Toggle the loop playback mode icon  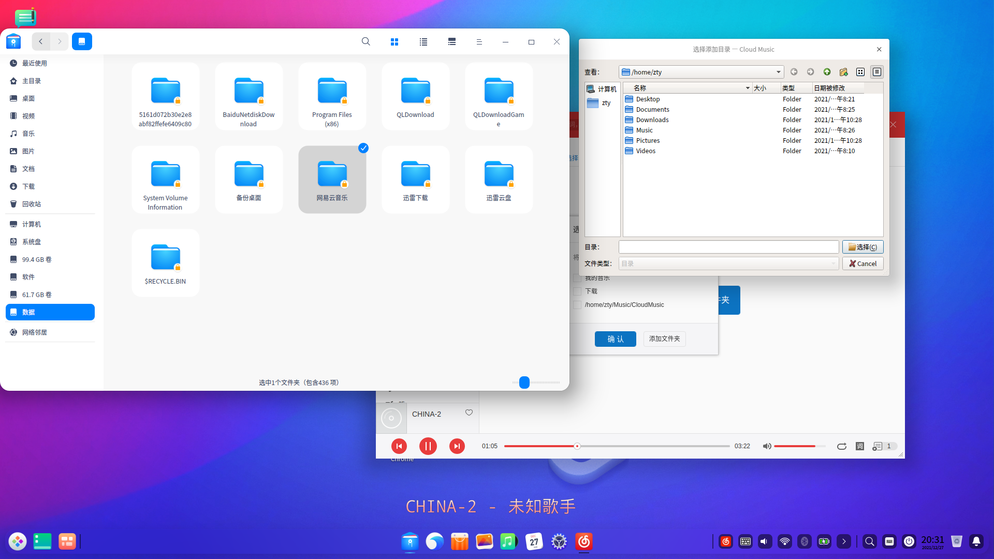coord(842,446)
